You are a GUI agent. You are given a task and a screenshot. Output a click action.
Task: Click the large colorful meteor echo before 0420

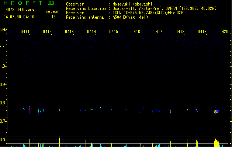pyautogui.click(x=217, y=111)
